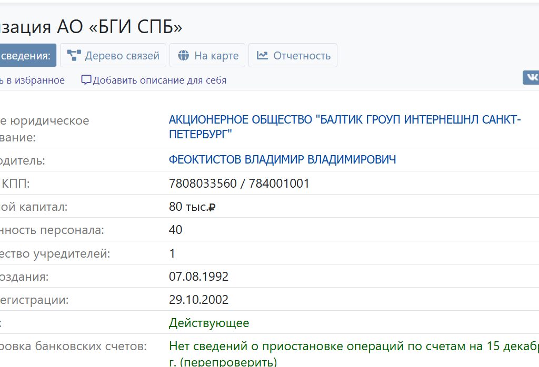539x367 pixels.
Task: Click the chart icon beside Отчетность
Action: click(262, 55)
